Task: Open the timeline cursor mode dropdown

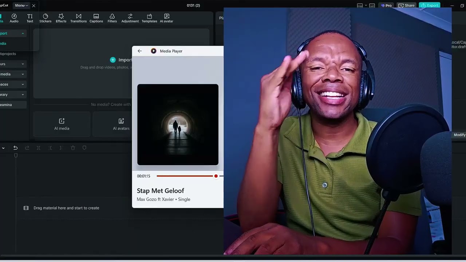Action: tap(3, 148)
